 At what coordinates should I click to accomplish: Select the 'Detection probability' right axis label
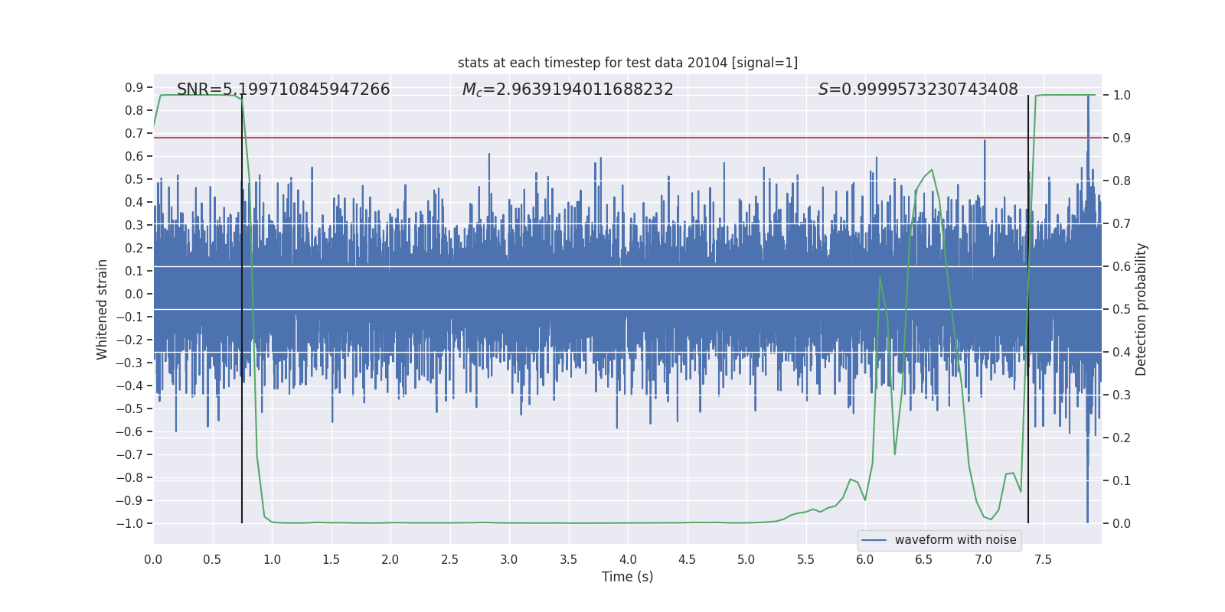tap(1142, 309)
